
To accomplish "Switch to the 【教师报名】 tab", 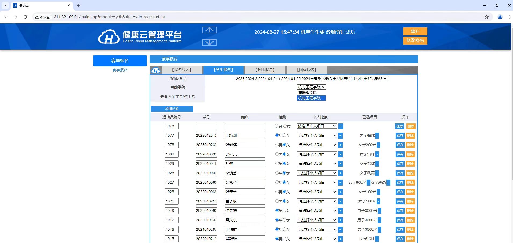I will (265, 70).
